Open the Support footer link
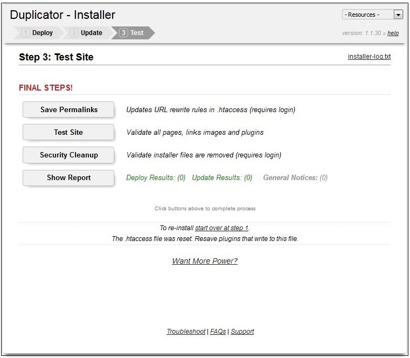 coord(242,332)
